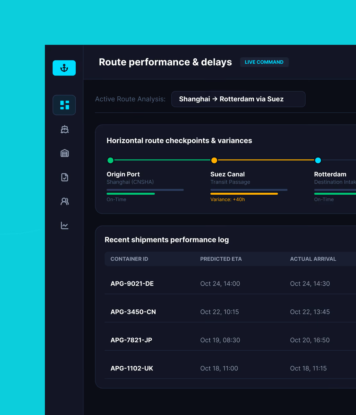Click the On-Time status under Rotterdam
The image size is (356, 415).
click(x=324, y=199)
